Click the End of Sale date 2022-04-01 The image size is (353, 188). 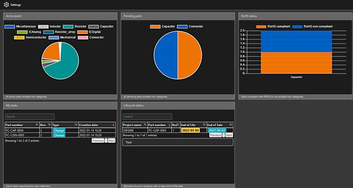pyautogui.click(x=217, y=130)
